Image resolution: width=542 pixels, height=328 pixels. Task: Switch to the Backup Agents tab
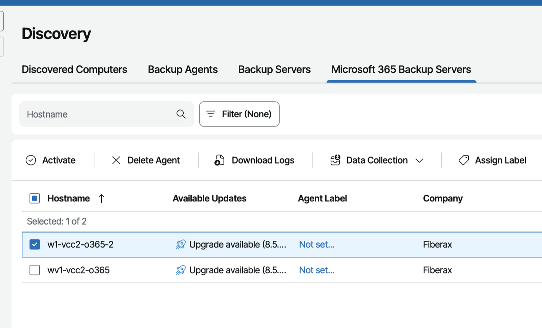[183, 70]
